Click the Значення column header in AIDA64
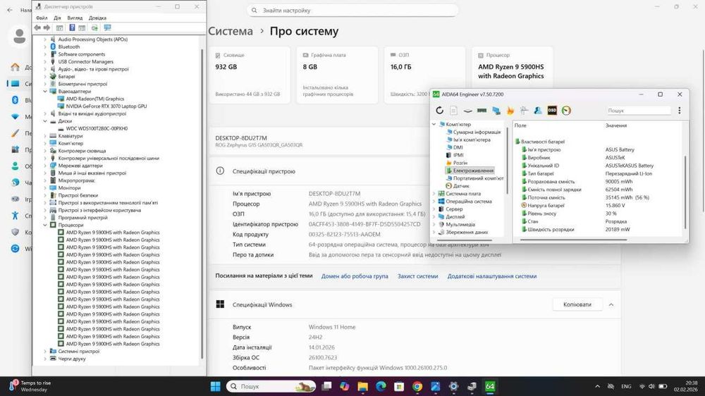This screenshot has height=396, width=705. [616, 125]
